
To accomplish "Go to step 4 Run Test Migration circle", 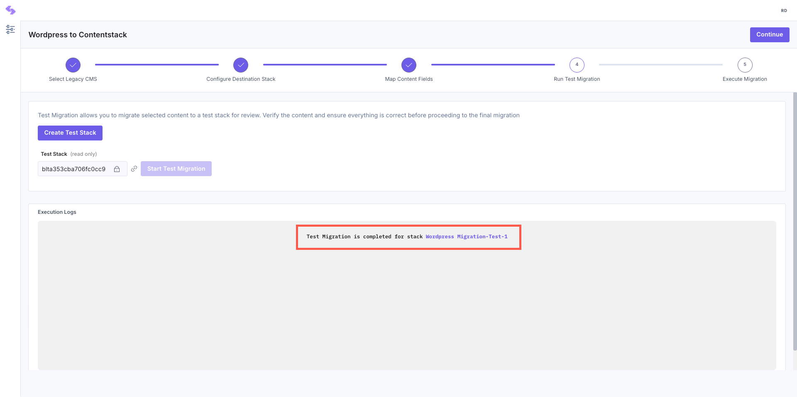I will coord(577,65).
